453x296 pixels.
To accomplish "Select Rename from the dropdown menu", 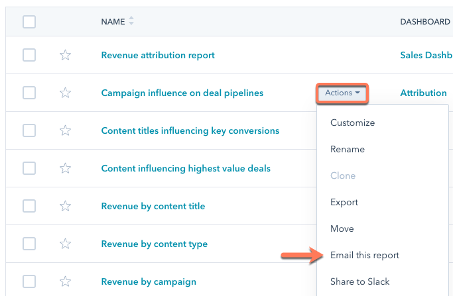I will pyautogui.click(x=347, y=149).
